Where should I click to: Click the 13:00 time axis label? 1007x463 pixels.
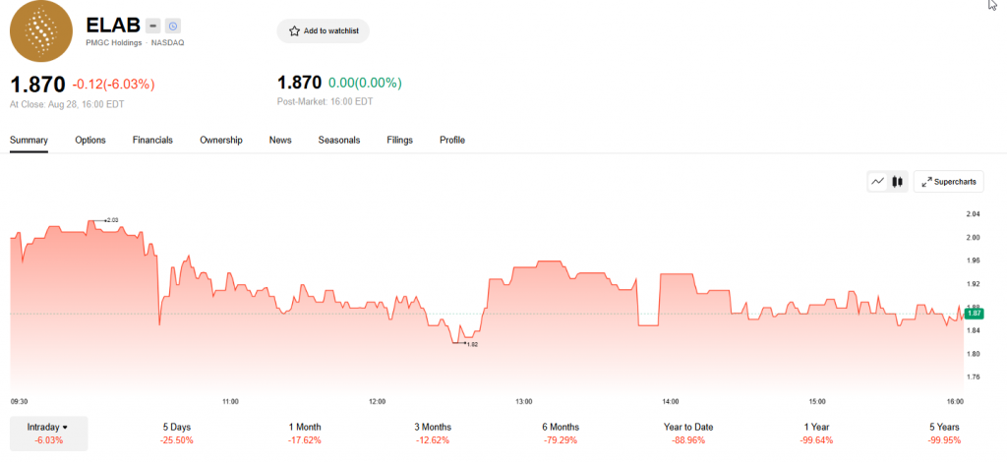pyautogui.click(x=524, y=401)
